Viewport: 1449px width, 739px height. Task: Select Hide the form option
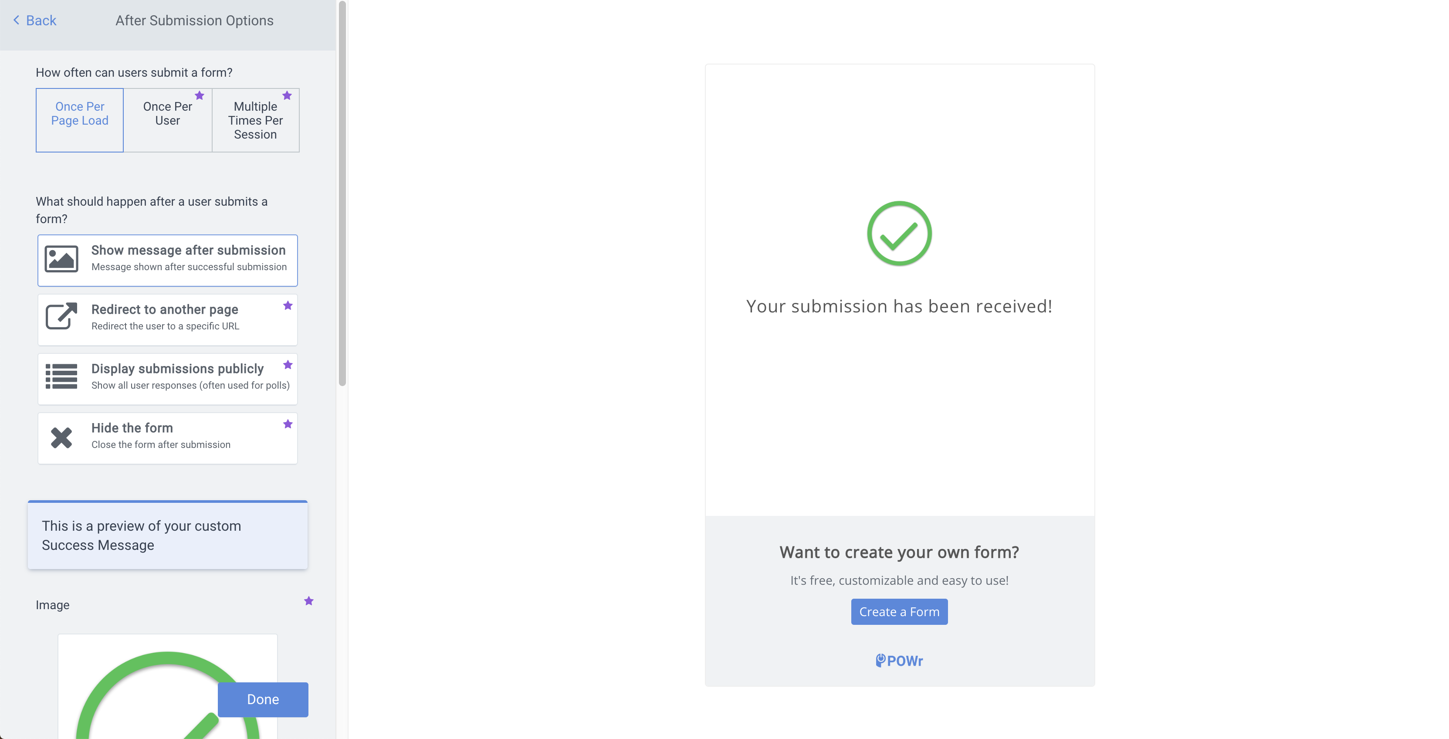168,438
